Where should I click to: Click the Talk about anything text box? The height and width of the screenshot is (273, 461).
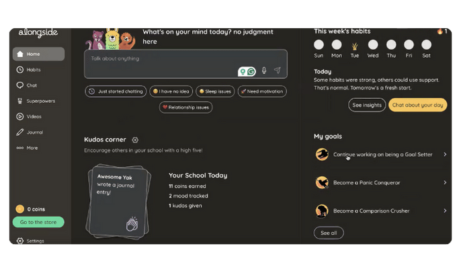point(185,64)
